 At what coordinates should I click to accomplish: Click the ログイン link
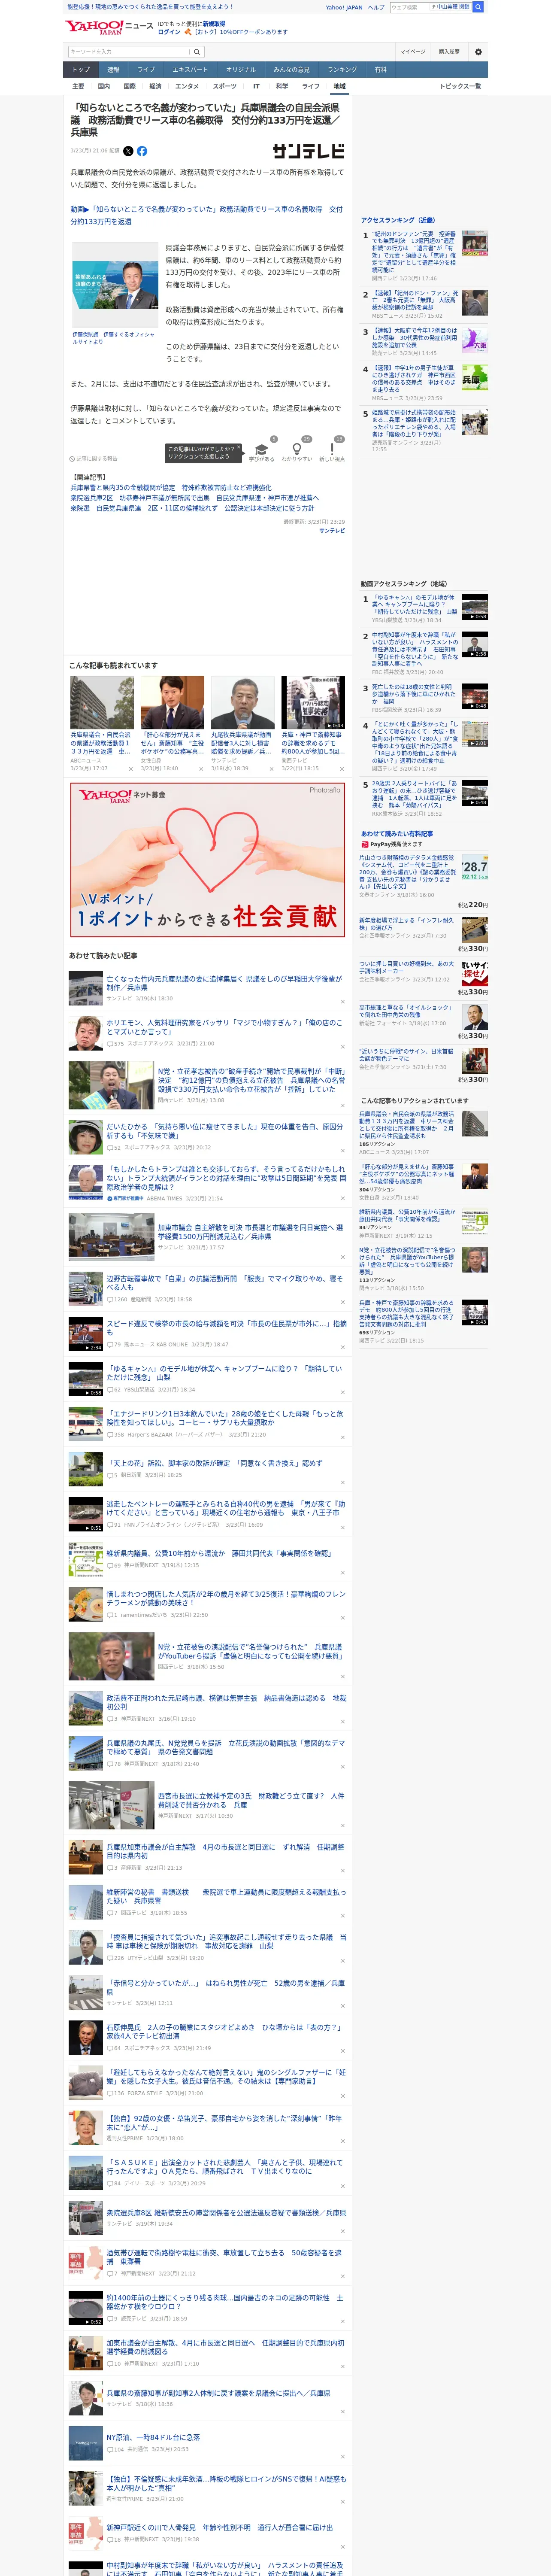[x=169, y=32]
